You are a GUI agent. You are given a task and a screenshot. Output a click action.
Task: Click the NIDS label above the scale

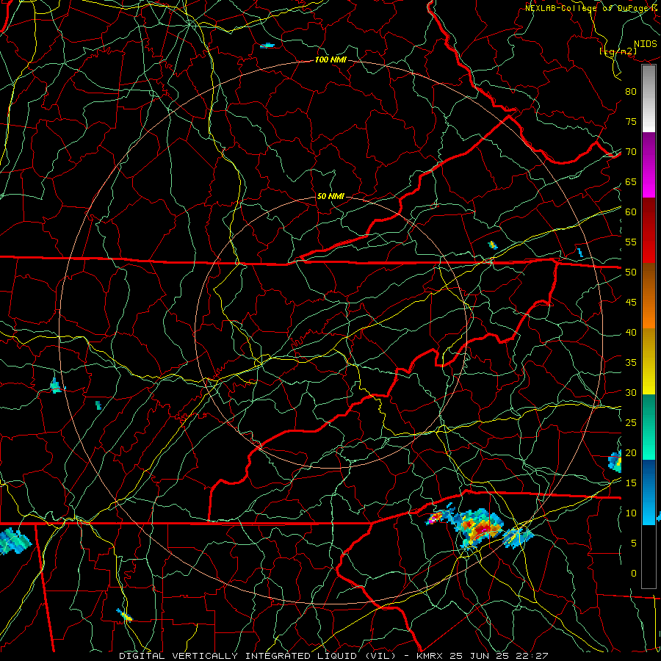(x=645, y=44)
